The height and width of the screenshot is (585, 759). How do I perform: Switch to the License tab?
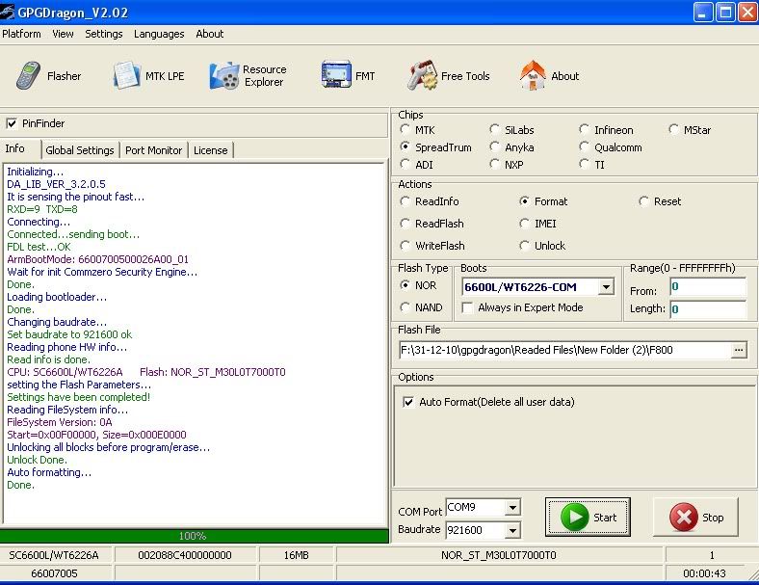coord(211,150)
